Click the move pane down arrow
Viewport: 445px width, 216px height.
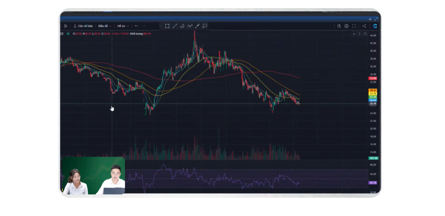(x=354, y=34)
